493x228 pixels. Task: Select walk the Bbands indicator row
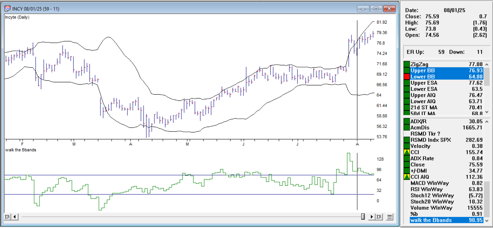[x=446, y=220]
